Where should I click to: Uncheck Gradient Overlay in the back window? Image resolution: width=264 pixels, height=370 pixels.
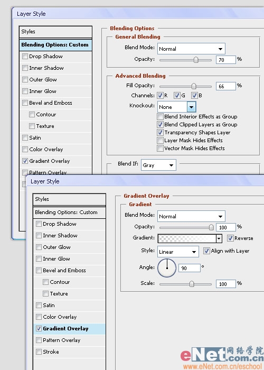[x=25, y=161]
